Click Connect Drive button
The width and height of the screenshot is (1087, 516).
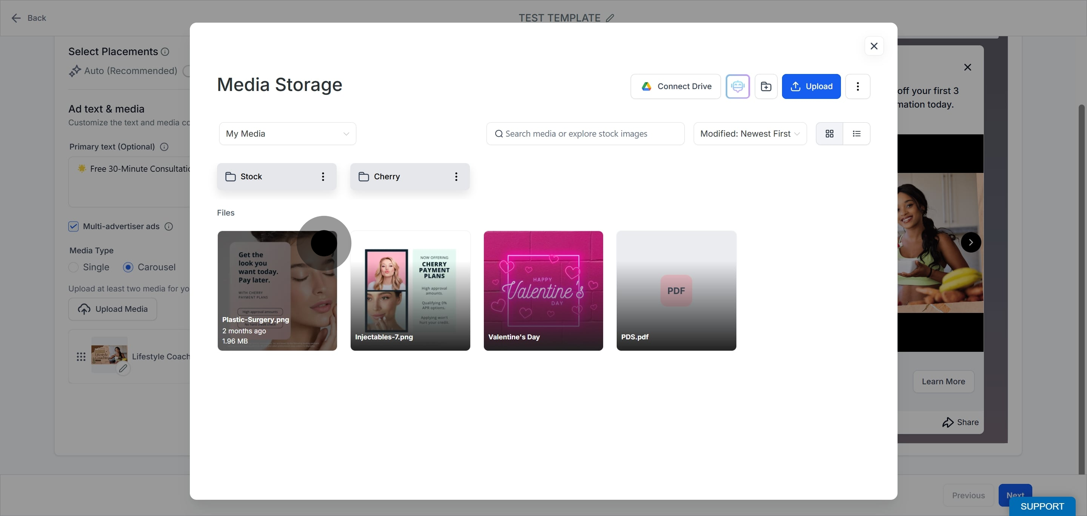pyautogui.click(x=676, y=86)
